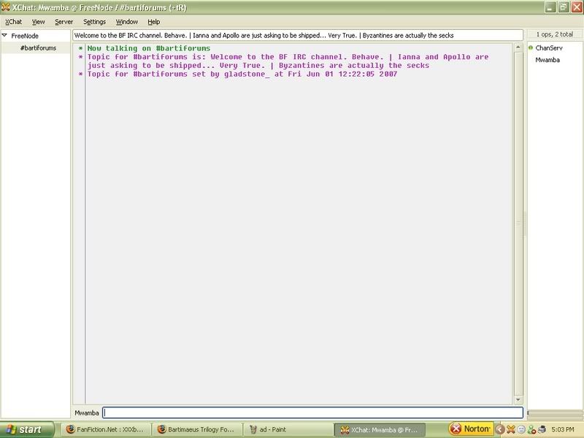Image resolution: width=584 pixels, height=438 pixels.
Task: Open the Window menu
Action: (x=126, y=22)
